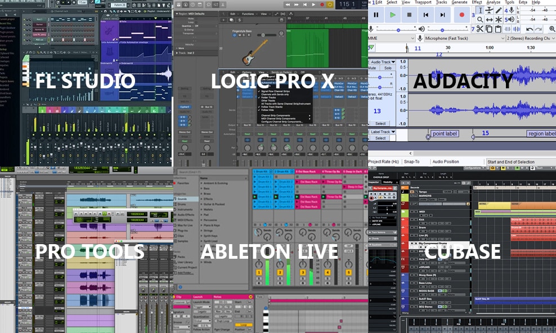The width and height of the screenshot is (556, 333).
Task: Open the Inspector from Logic Pro's control bar
Action: (187, 4)
